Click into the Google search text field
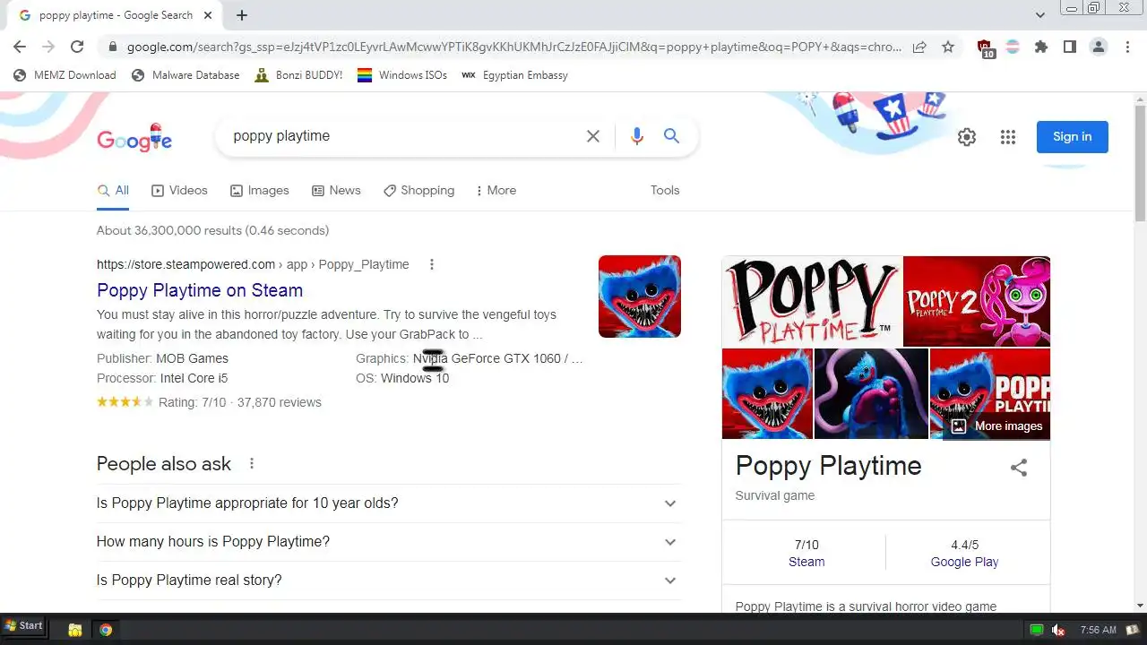1147x645 pixels. [403, 136]
